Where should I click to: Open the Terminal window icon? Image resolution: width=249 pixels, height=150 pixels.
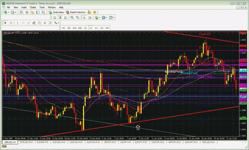[37, 12]
